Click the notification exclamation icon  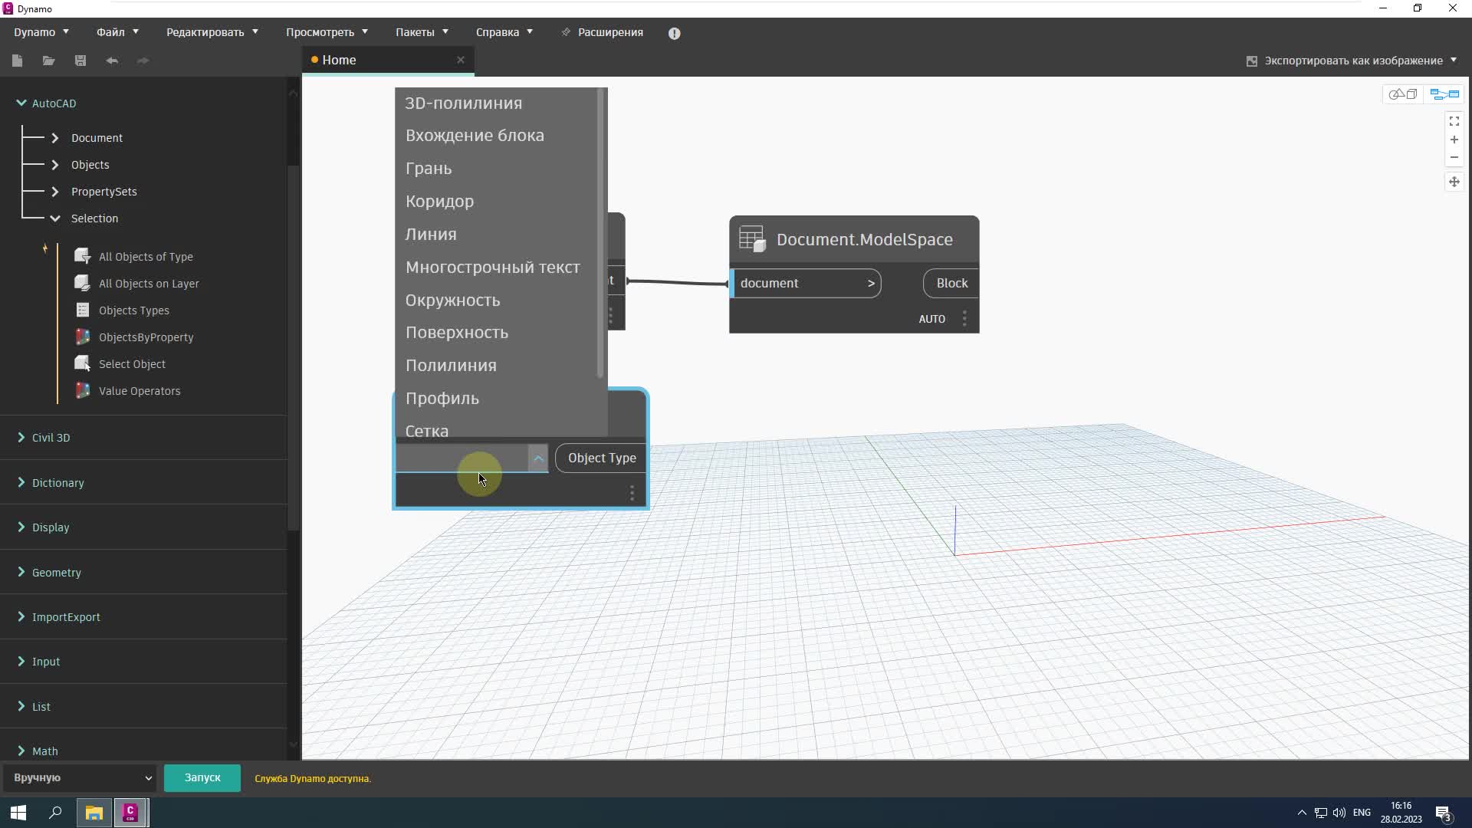tap(674, 33)
